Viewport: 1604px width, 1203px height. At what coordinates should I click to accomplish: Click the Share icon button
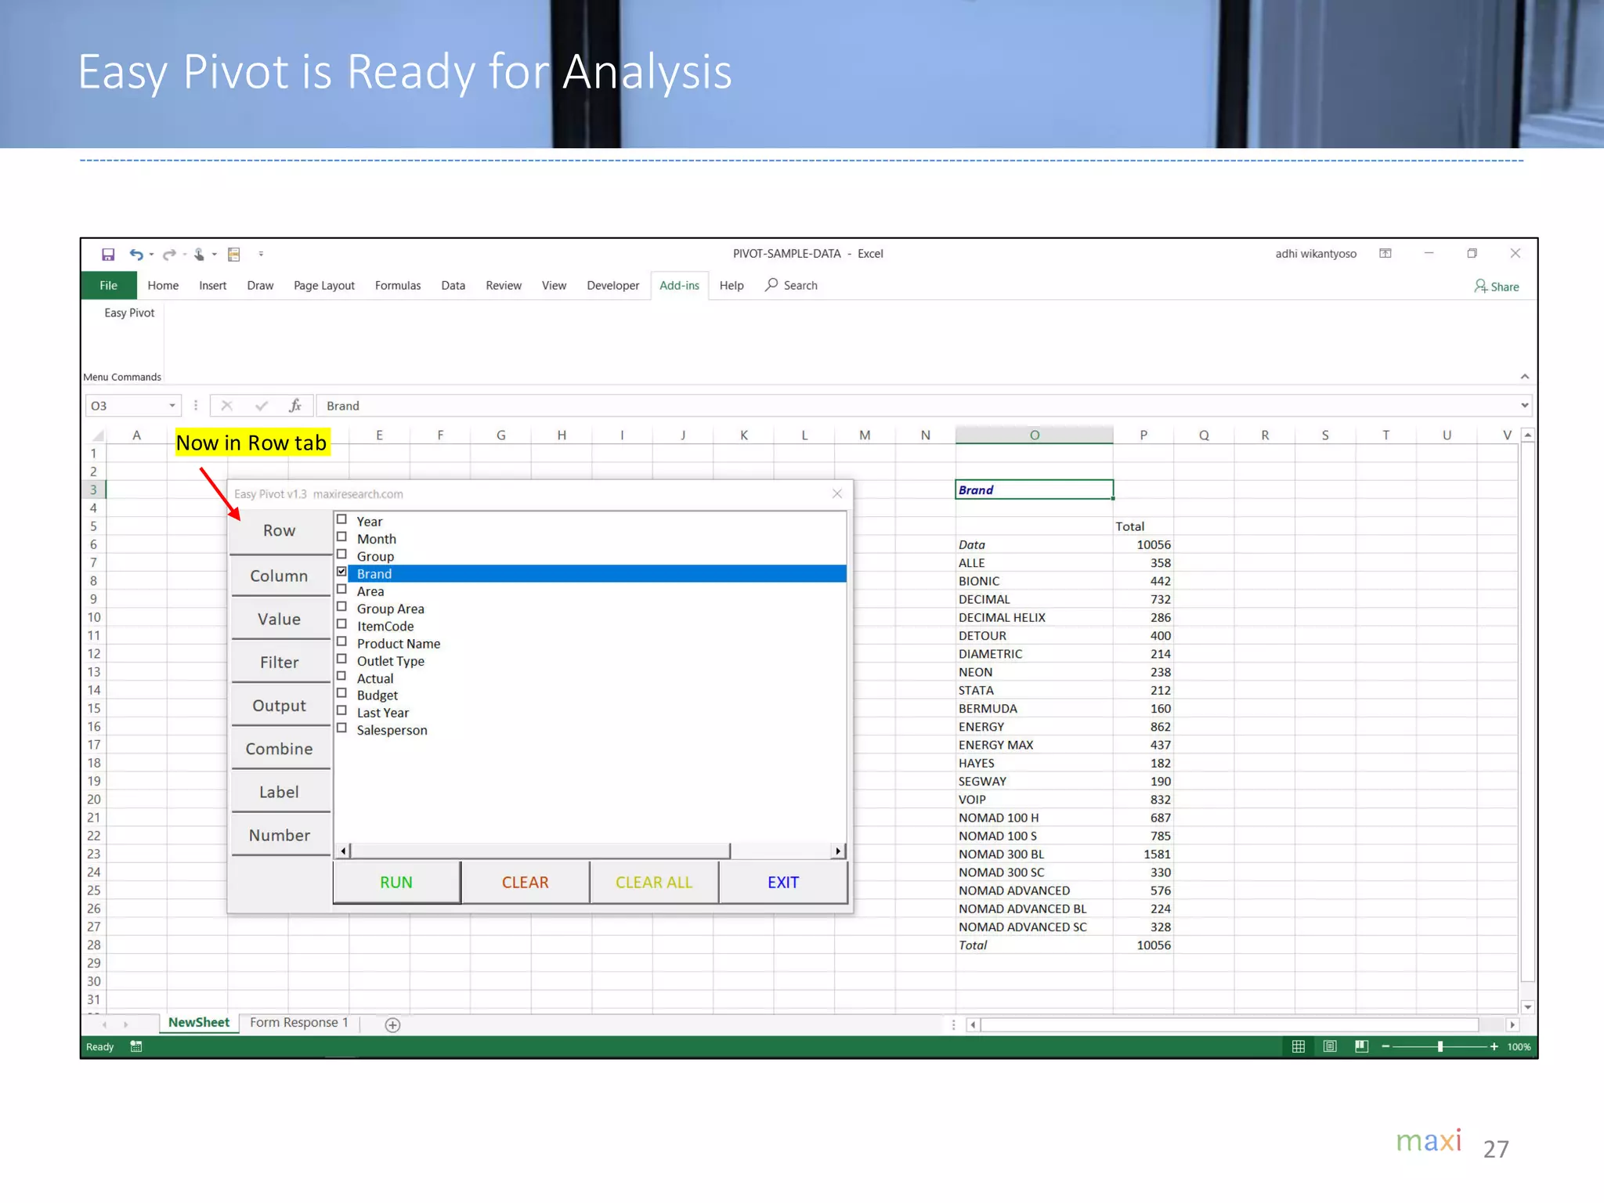pos(1496,287)
